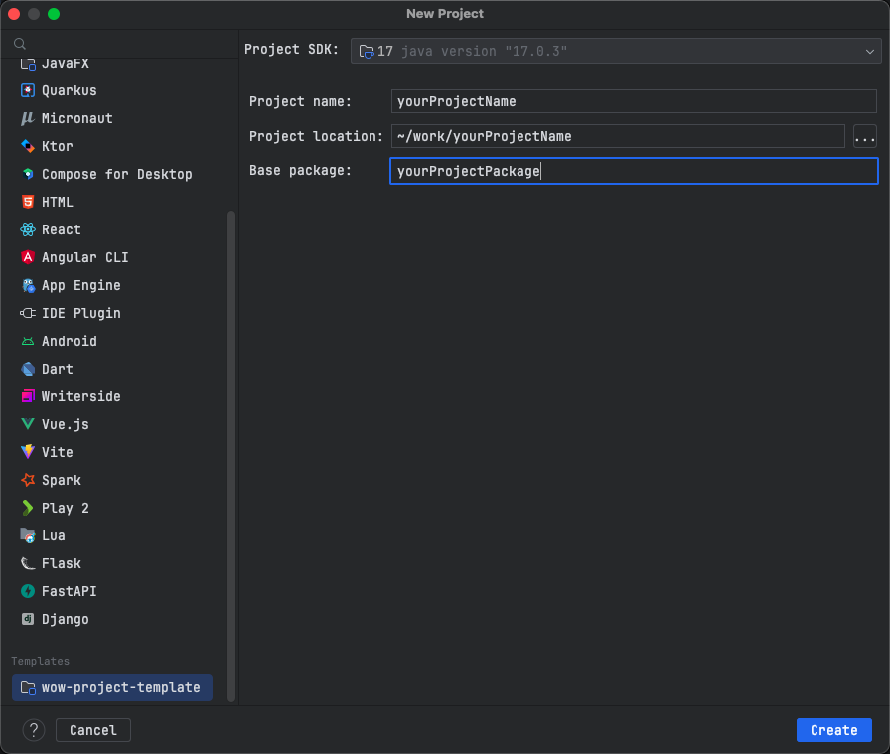Click the Project SDK label
Image resolution: width=890 pixels, height=754 pixels.
(x=291, y=50)
